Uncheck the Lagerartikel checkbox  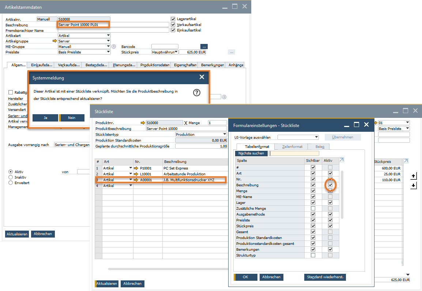173,19
